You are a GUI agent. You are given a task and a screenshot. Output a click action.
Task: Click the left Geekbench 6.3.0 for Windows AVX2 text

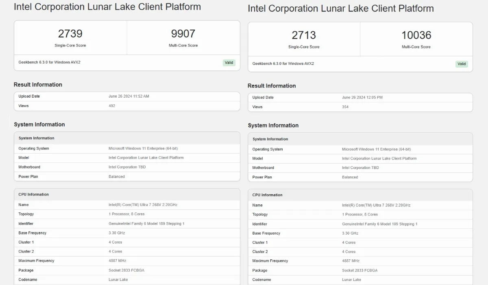click(49, 63)
